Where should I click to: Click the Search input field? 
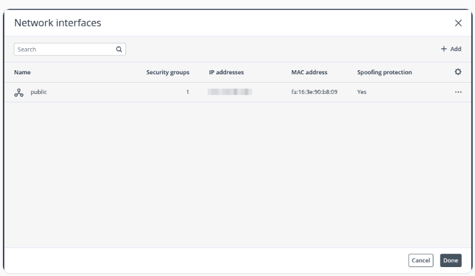coord(70,49)
